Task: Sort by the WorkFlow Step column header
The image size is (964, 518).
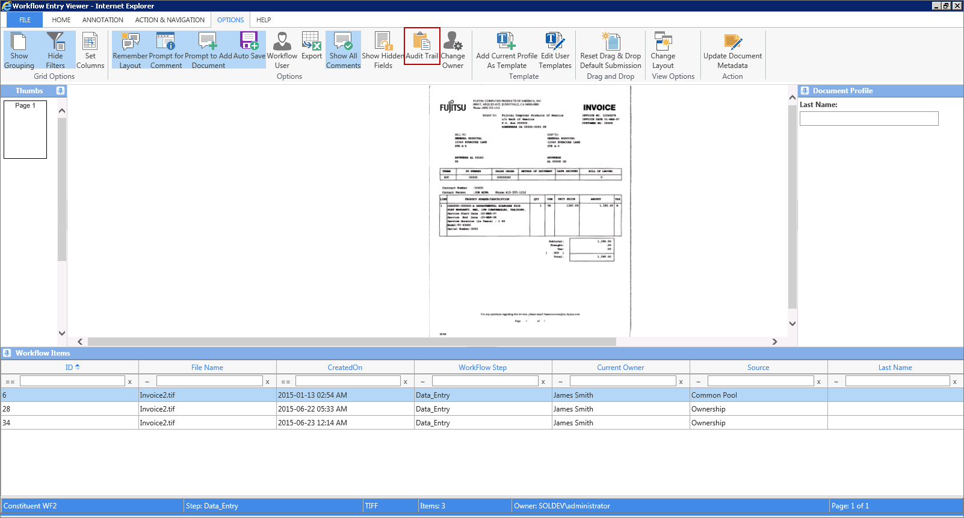Action: [x=483, y=368]
